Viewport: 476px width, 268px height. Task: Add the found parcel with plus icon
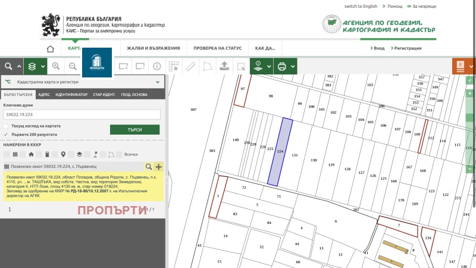(x=158, y=167)
